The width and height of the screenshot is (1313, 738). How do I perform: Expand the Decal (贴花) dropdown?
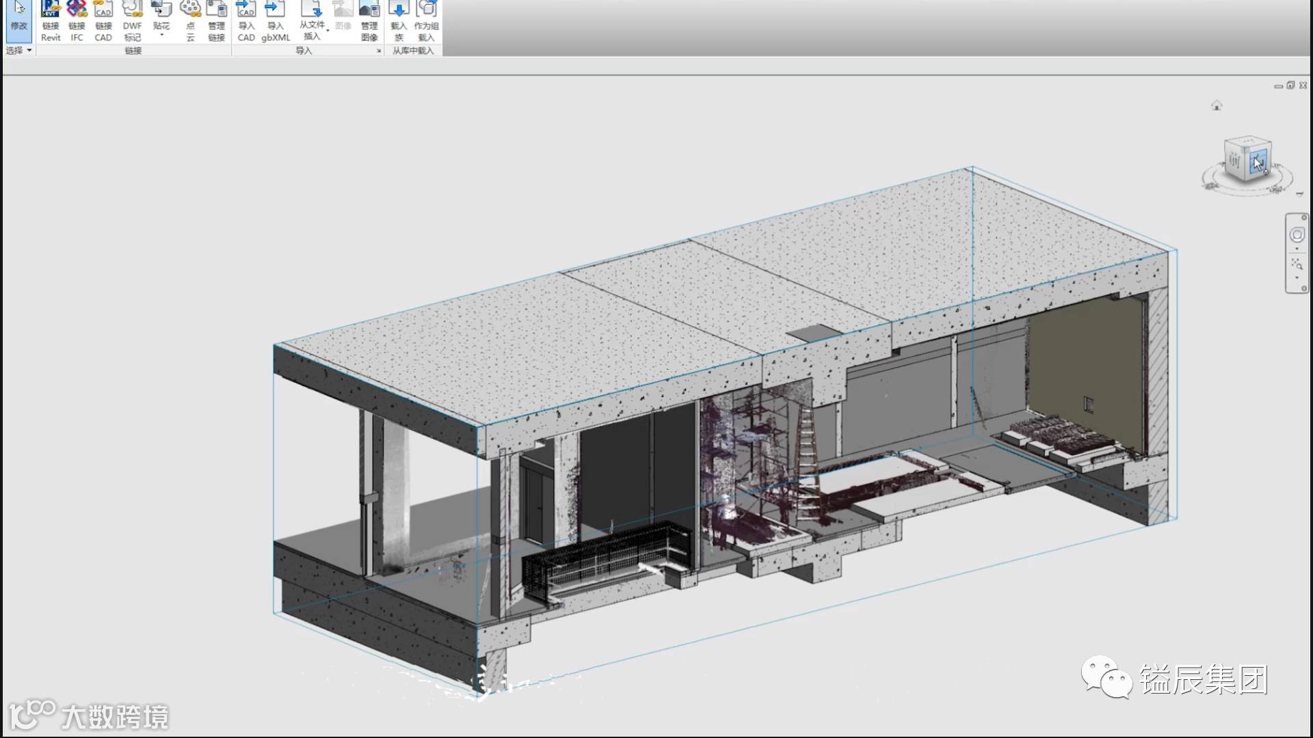click(161, 34)
